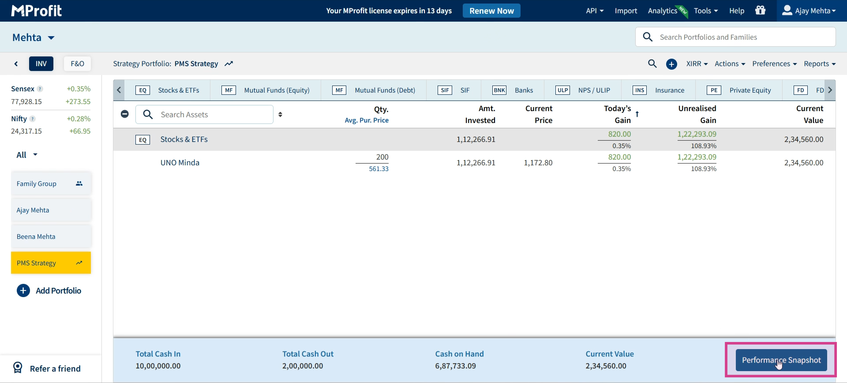
Task: Switch to the F&O view
Action: coord(77,63)
